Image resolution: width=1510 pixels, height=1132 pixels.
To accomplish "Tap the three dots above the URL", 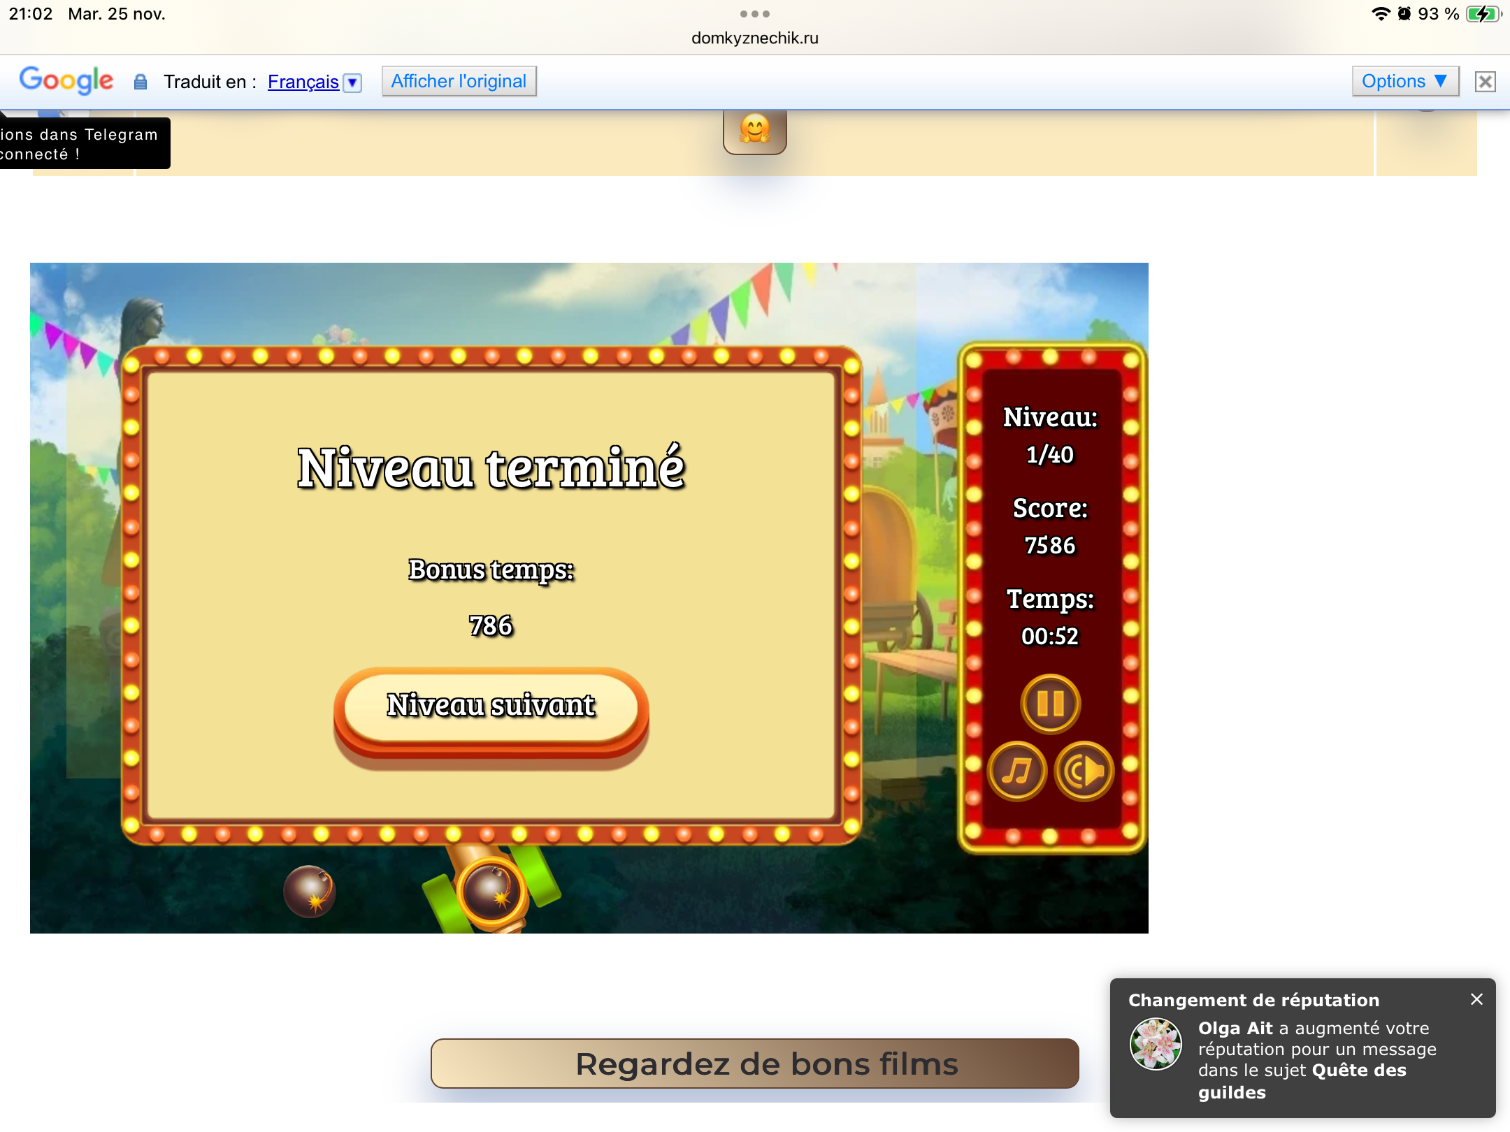I will pos(755,14).
